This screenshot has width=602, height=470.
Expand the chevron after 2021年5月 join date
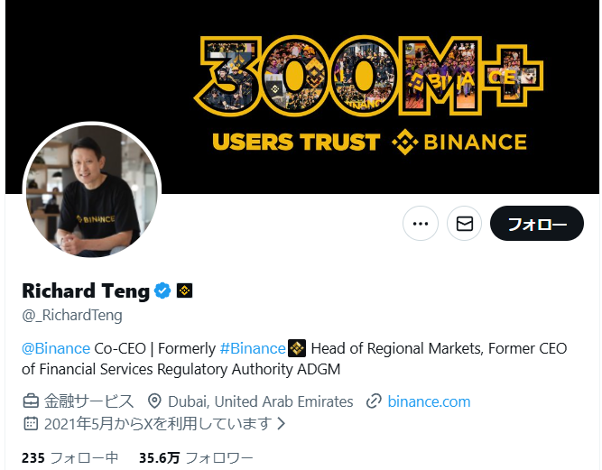[x=282, y=424]
